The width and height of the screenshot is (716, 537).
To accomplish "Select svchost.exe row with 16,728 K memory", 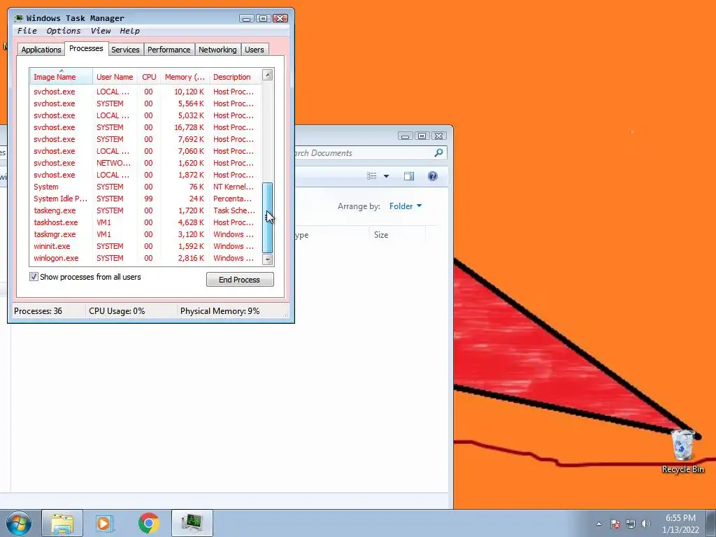I will click(145, 127).
